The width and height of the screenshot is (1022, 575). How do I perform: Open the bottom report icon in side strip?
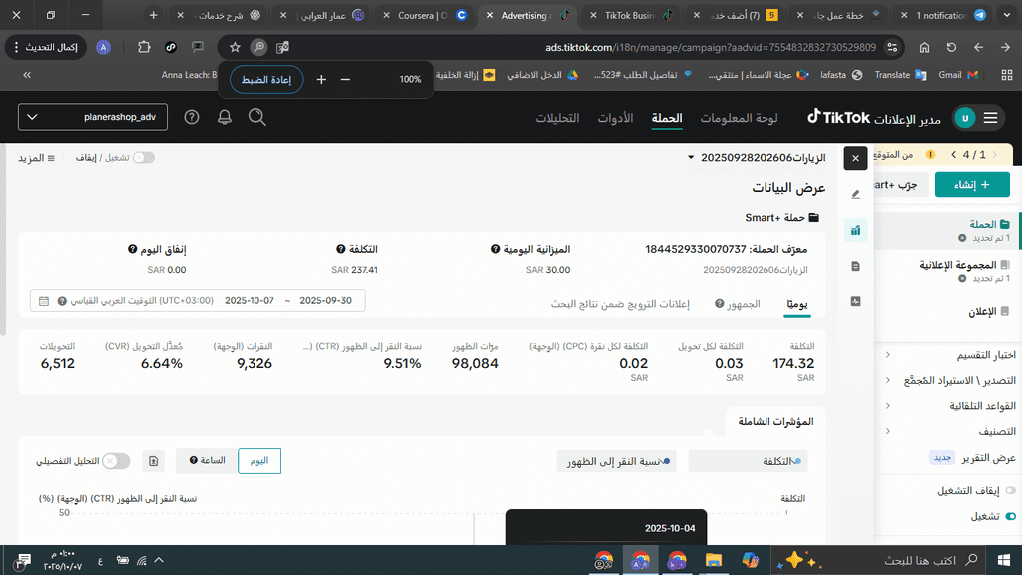coord(855,301)
